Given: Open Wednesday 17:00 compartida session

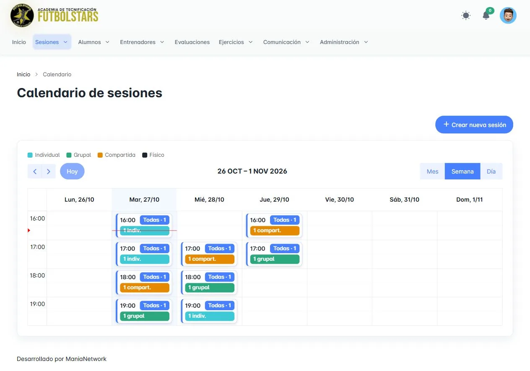Looking at the screenshot, I should click(x=209, y=254).
